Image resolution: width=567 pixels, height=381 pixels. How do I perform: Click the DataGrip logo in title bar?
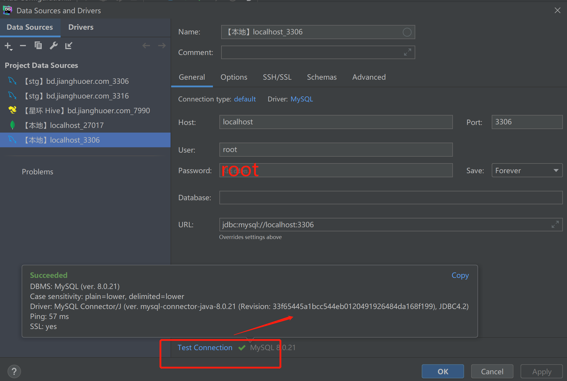(7, 10)
